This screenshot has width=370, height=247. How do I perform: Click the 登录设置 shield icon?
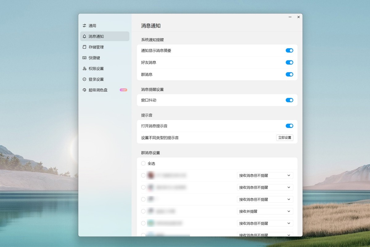click(x=84, y=79)
